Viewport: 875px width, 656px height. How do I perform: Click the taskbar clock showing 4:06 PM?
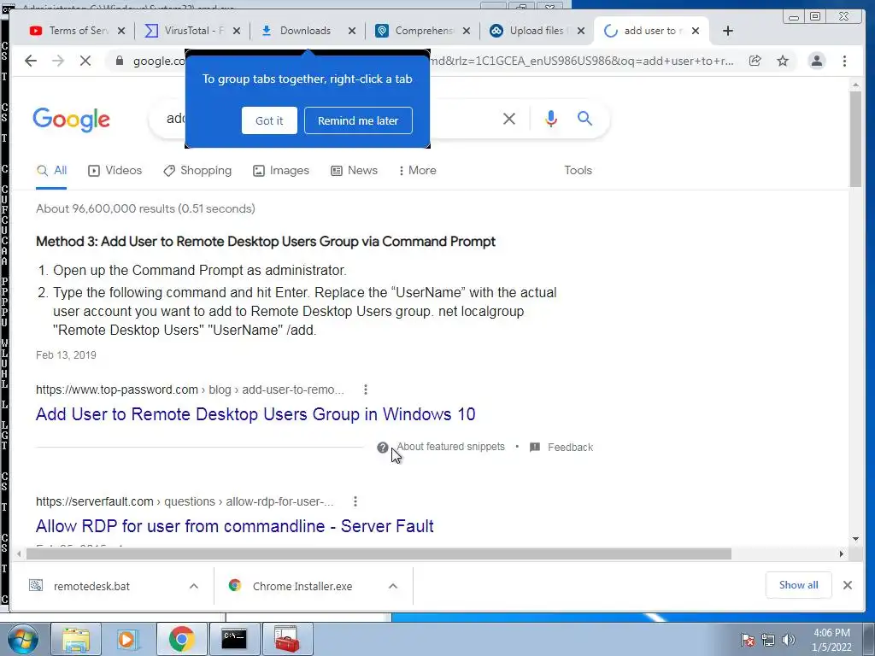pos(831,640)
